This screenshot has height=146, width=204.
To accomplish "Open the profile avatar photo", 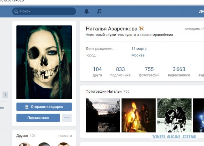I will [44, 62].
